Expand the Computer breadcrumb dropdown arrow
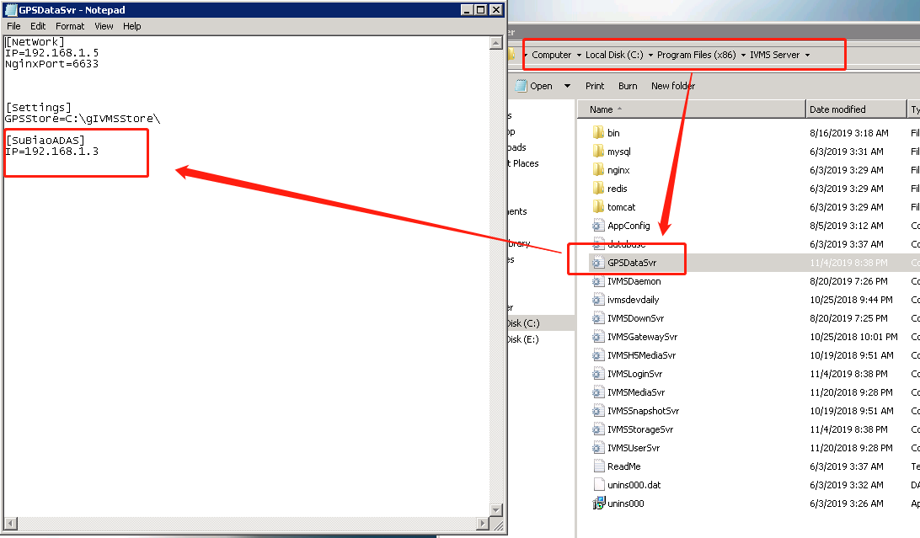The image size is (920, 538). point(579,55)
